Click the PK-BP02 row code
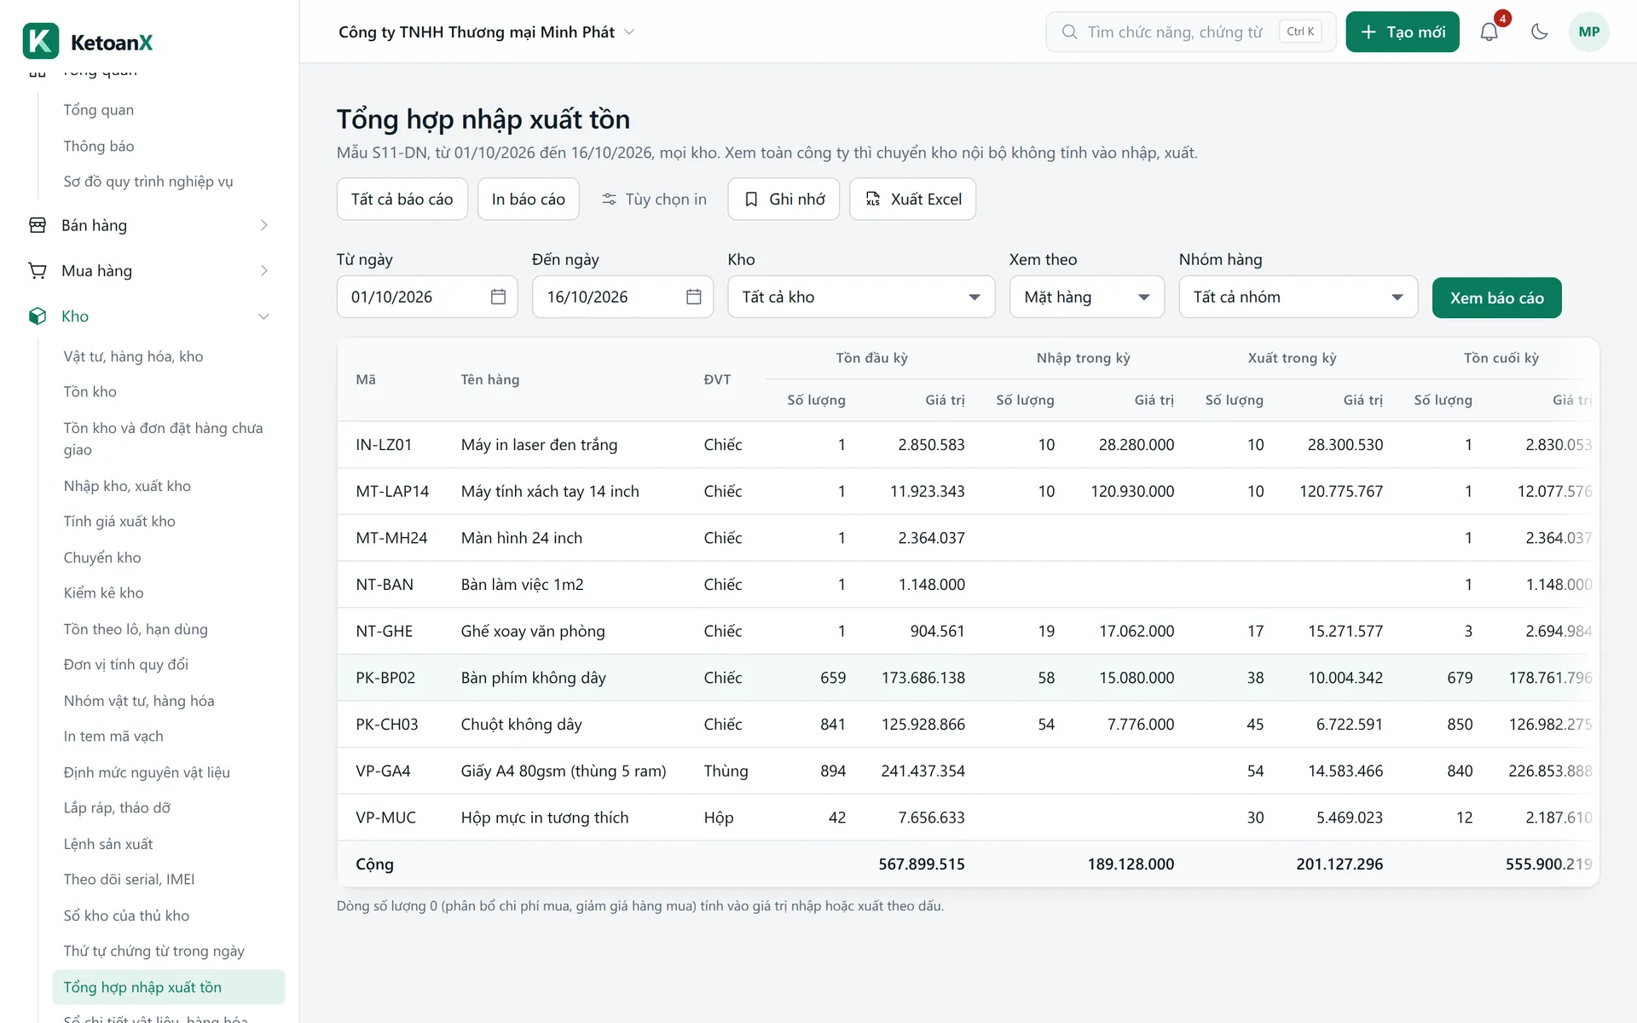Viewport: 1637px width, 1023px height. (x=385, y=678)
